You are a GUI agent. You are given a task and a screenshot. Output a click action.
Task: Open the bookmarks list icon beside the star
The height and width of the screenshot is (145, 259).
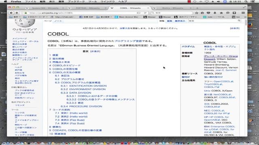(x=202, y=13)
